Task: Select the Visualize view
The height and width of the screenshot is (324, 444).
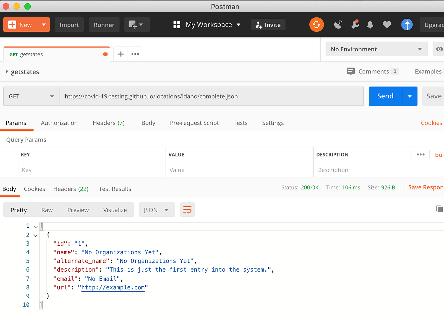Action: (115, 210)
